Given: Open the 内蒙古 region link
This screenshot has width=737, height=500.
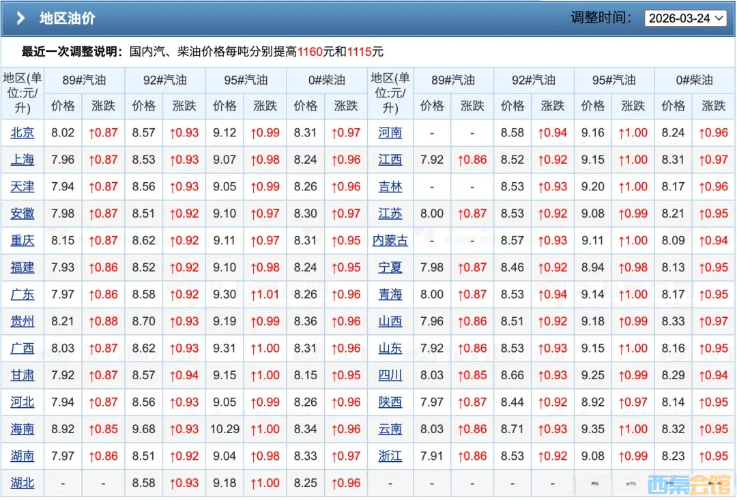Looking at the screenshot, I should 390,240.
